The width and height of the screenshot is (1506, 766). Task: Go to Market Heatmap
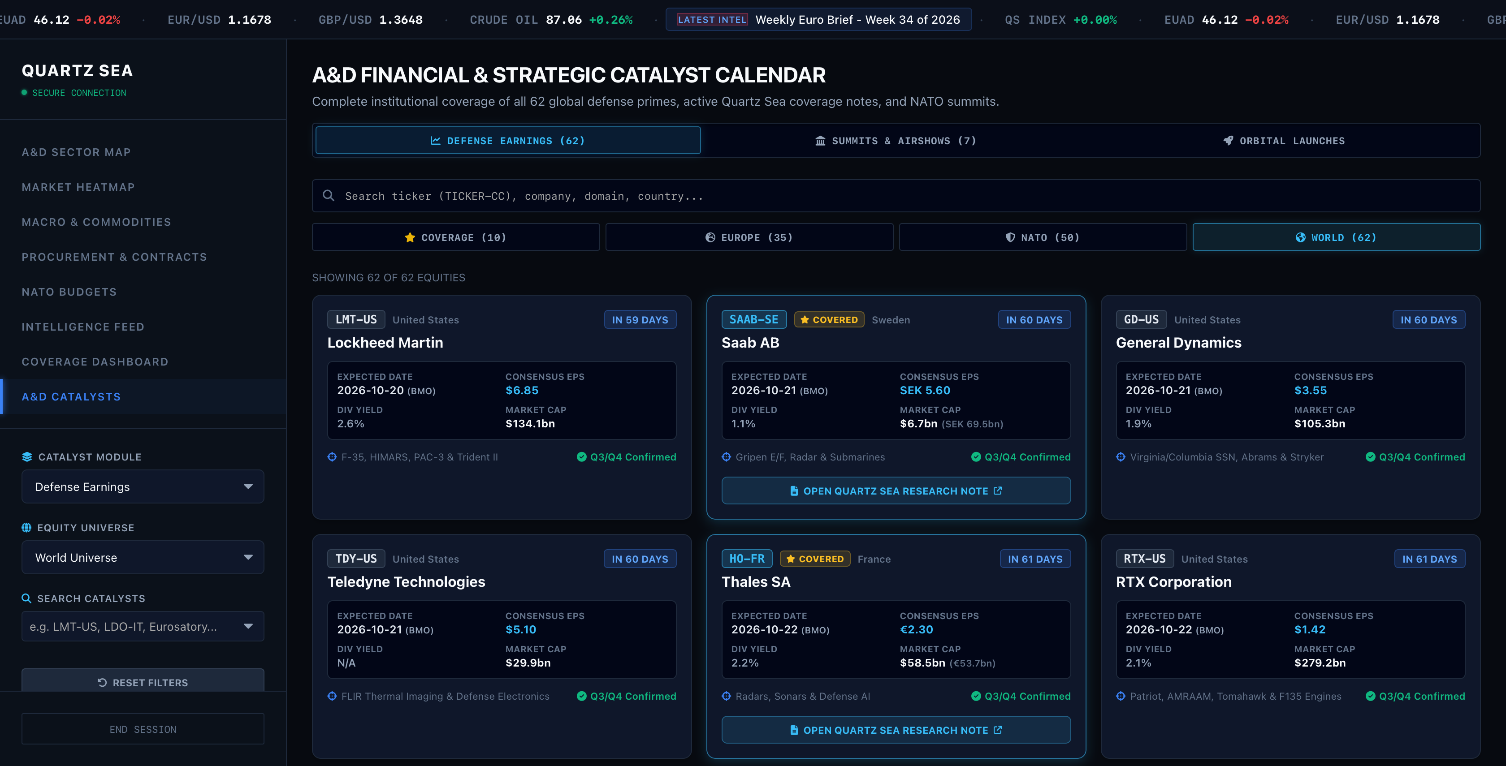tap(143, 187)
